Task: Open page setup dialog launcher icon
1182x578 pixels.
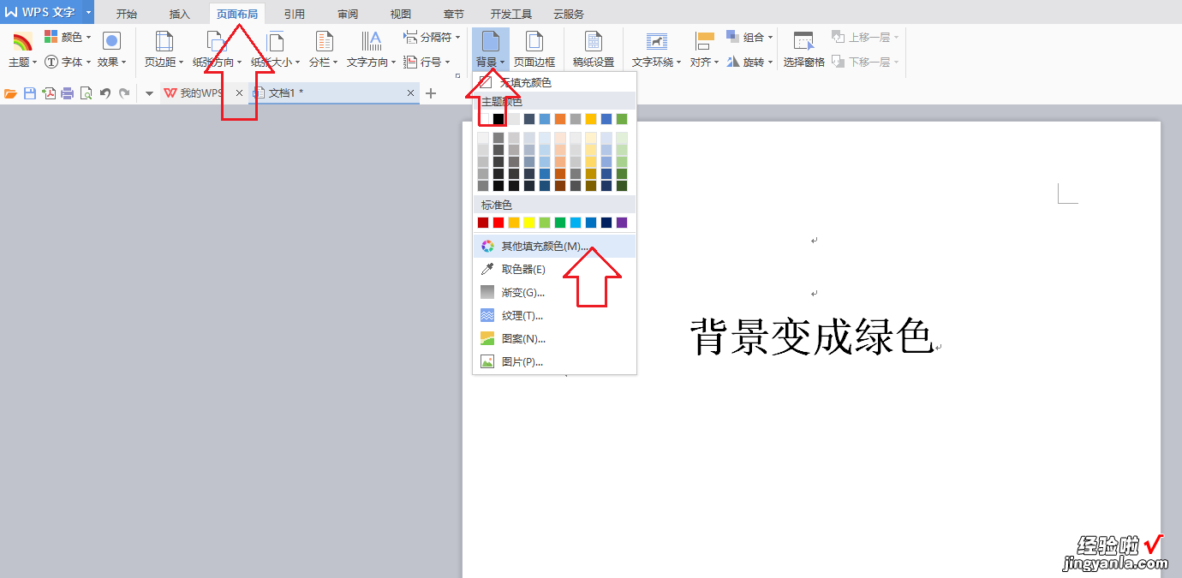Action: pyautogui.click(x=457, y=75)
